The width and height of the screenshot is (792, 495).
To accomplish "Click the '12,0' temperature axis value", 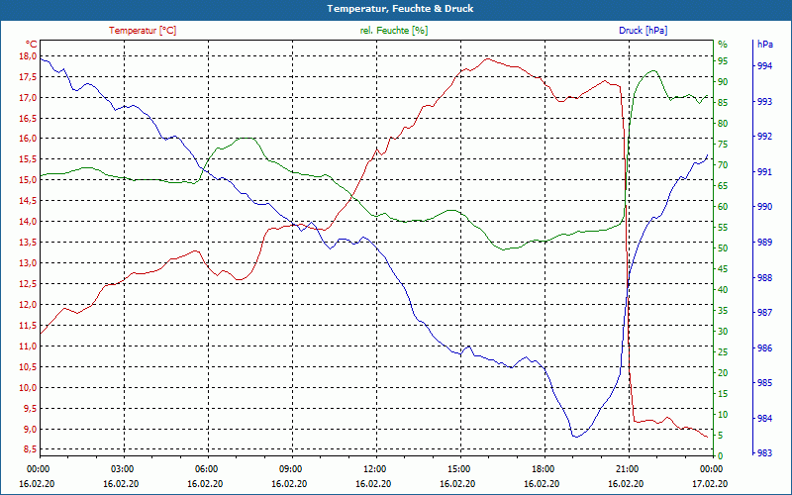I will (28, 305).
